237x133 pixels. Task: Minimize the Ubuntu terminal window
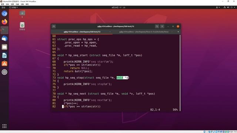pyautogui.click(x=168, y=26)
